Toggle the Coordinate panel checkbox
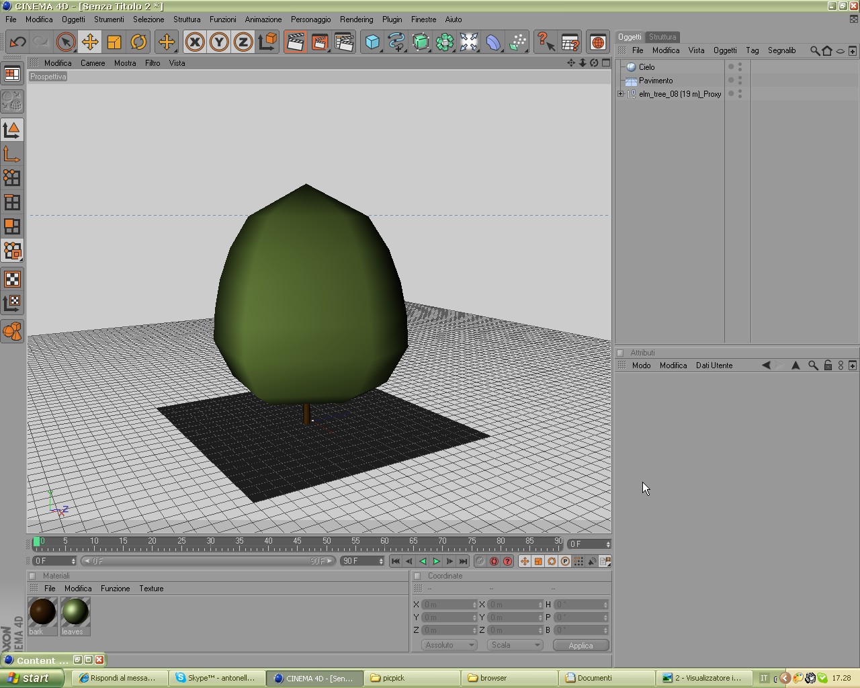This screenshot has width=860, height=688. 417,576
